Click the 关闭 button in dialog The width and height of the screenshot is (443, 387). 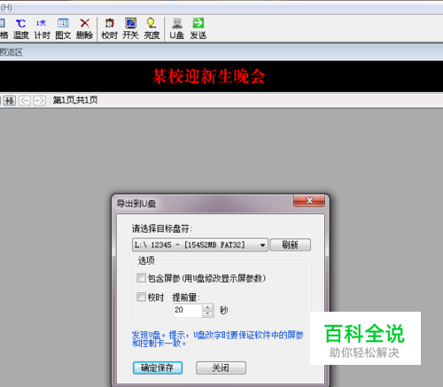[x=221, y=368]
